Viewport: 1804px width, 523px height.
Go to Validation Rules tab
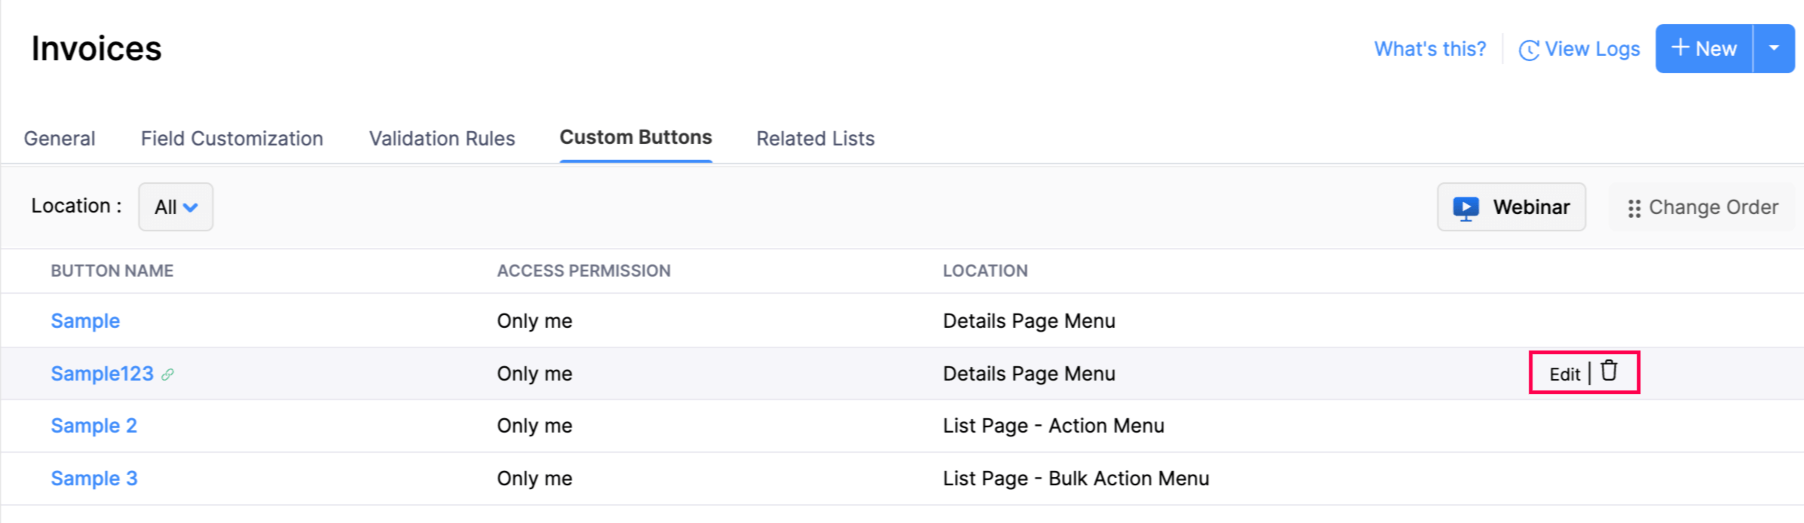(442, 139)
